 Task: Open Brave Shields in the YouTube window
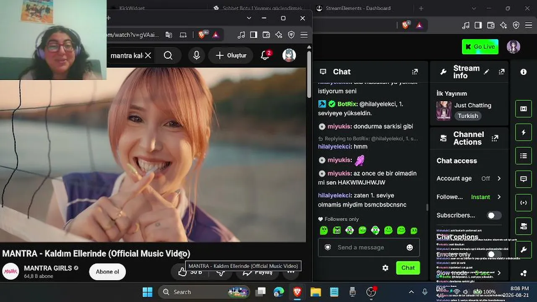pyautogui.click(x=202, y=35)
